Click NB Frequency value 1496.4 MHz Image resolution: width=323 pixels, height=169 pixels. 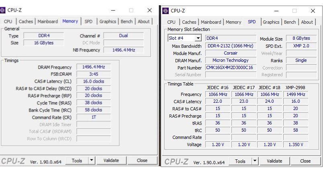[123, 50]
